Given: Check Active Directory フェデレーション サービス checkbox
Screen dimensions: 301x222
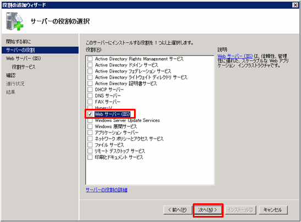Looking at the screenshot, I should coord(90,71).
